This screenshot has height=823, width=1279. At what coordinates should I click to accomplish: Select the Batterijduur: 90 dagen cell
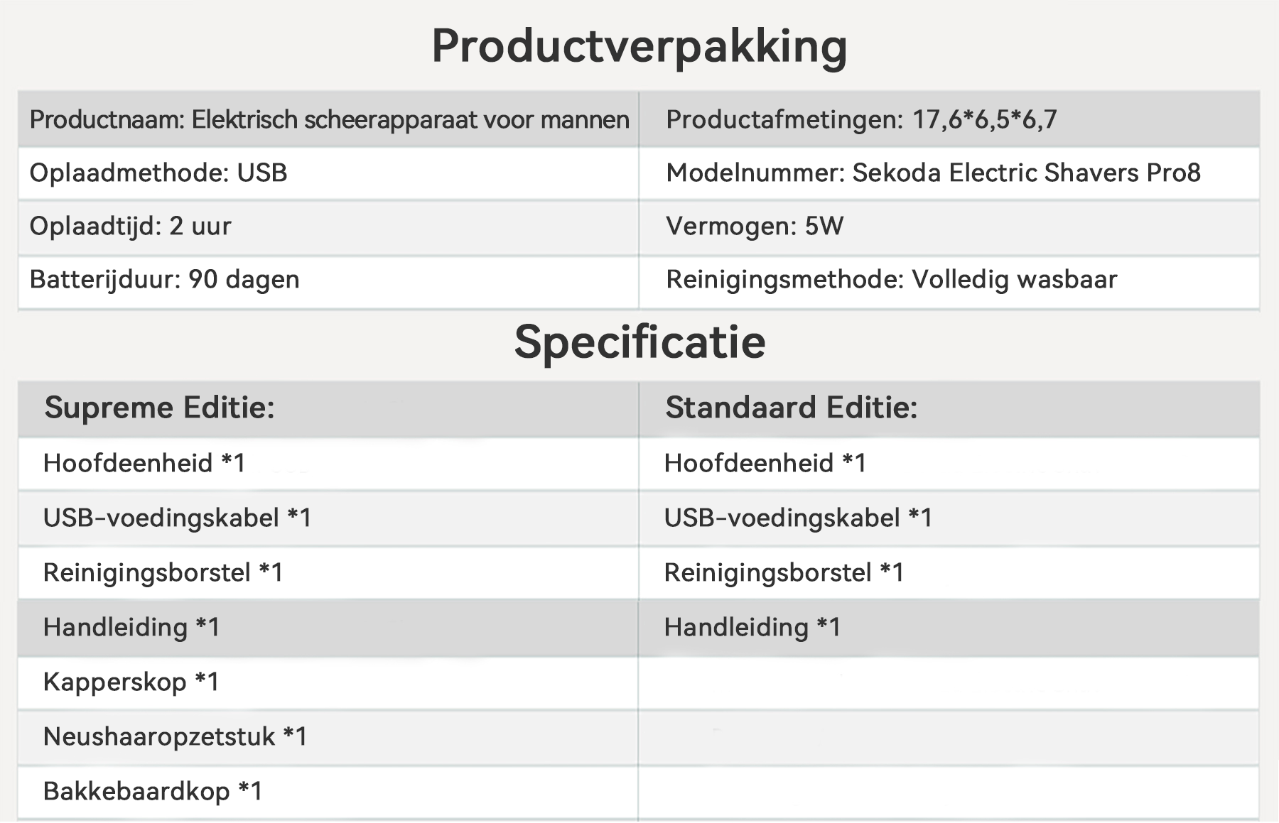165,280
